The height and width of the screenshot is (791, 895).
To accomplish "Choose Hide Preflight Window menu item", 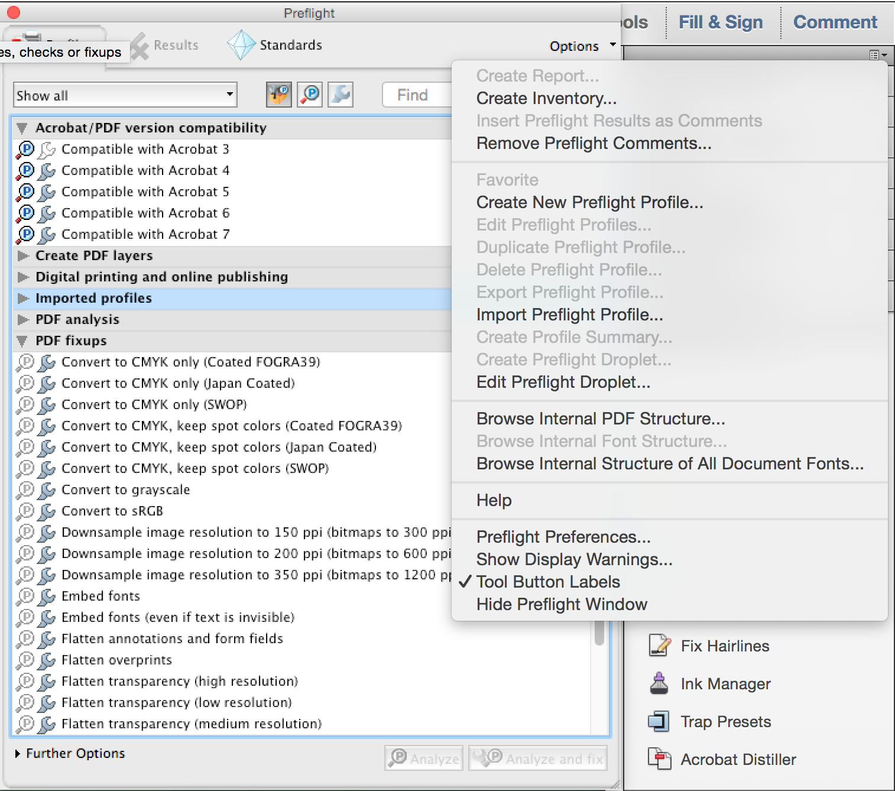I will click(x=669, y=604).
